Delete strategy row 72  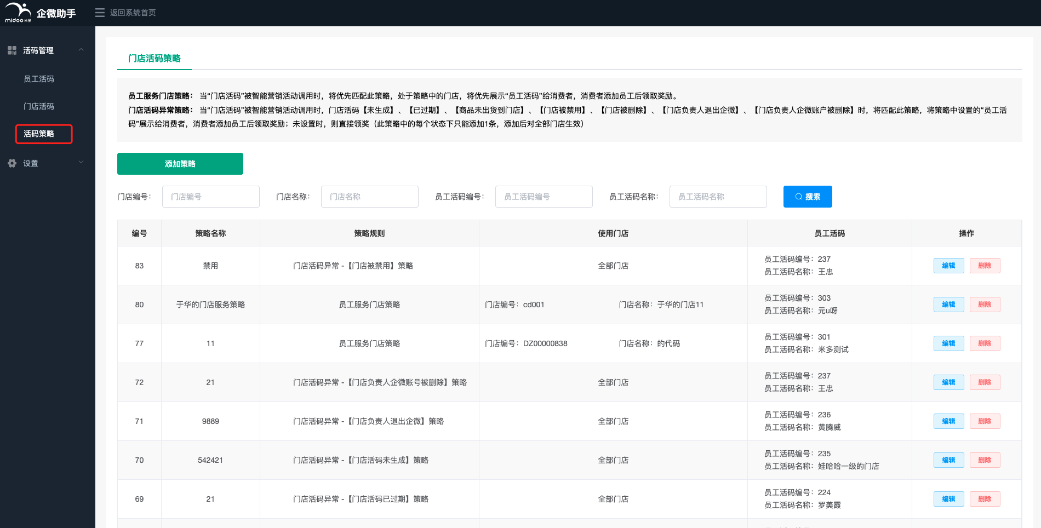985,382
